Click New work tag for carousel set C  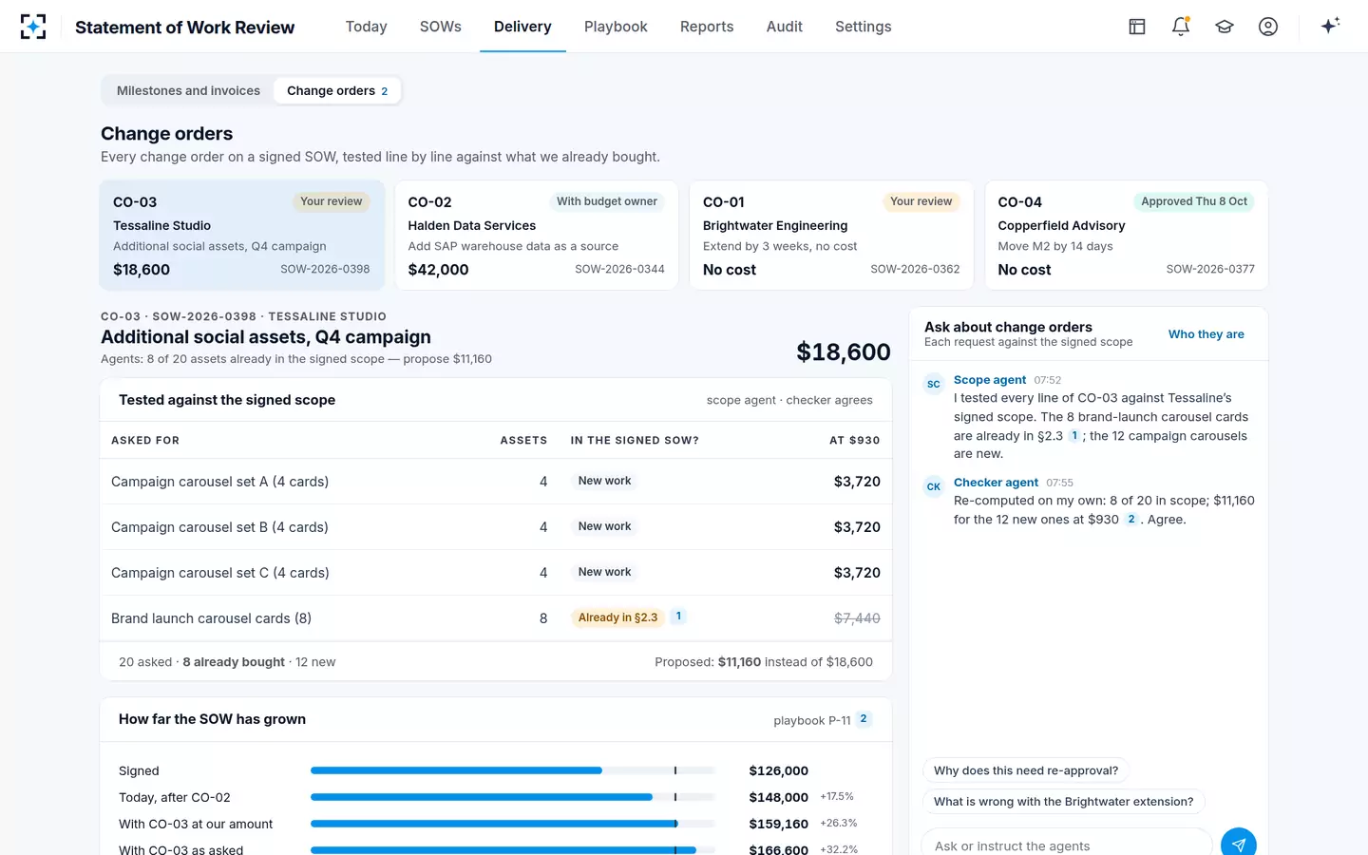[604, 572]
